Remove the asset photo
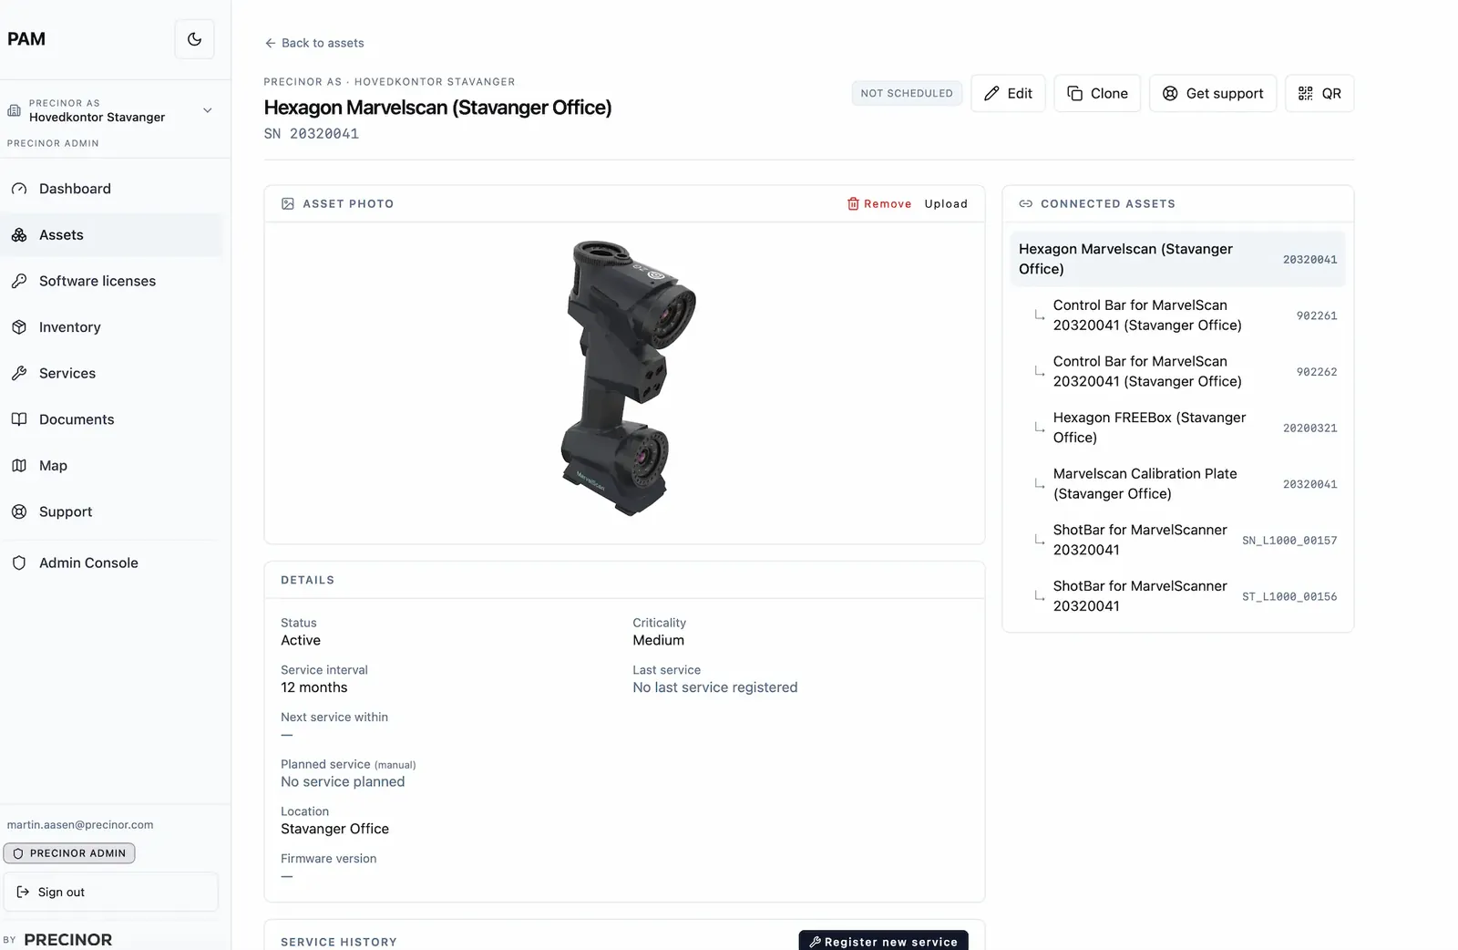The width and height of the screenshot is (1458, 950). [x=879, y=204]
